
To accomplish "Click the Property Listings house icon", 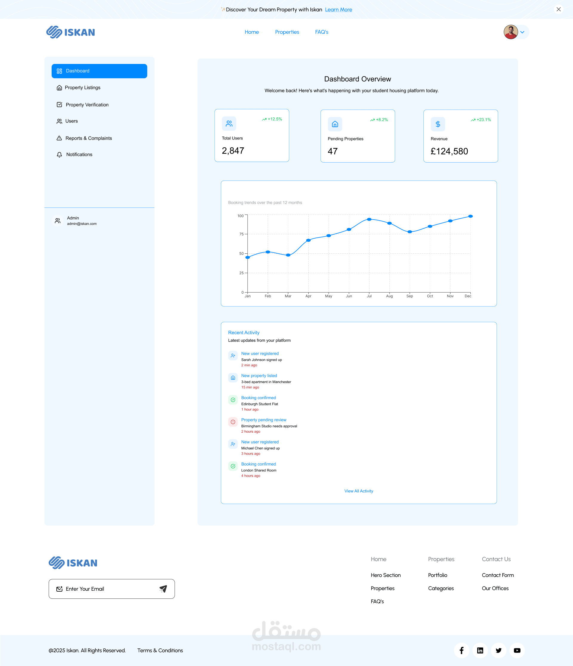I will 59,88.
